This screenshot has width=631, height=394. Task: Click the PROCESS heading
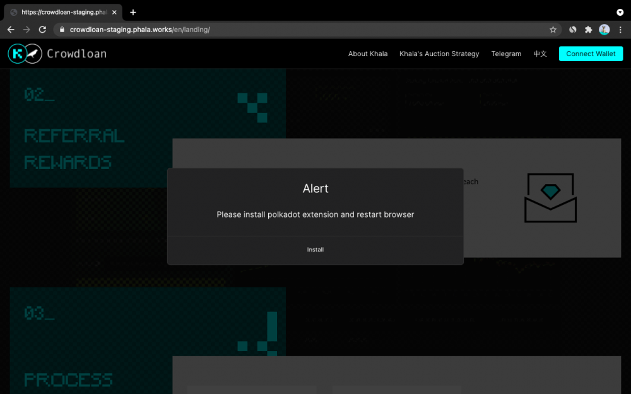click(68, 380)
